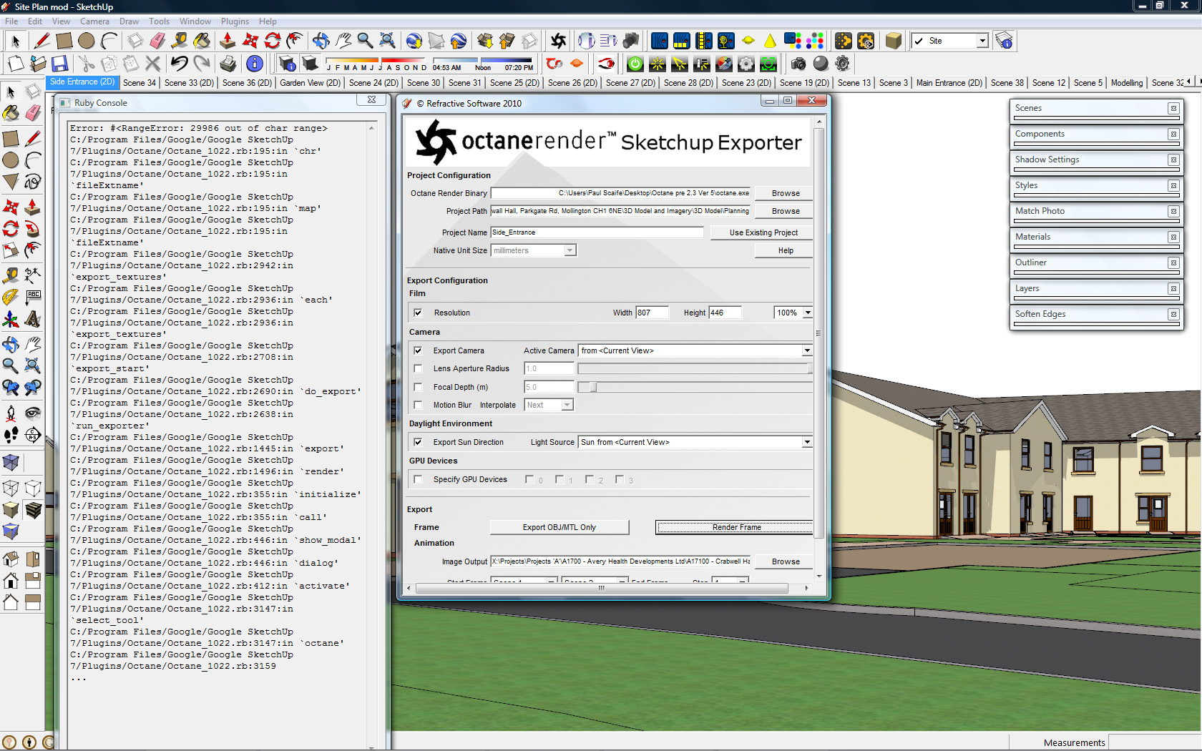Activate the Look Around eye tool

tap(33, 412)
